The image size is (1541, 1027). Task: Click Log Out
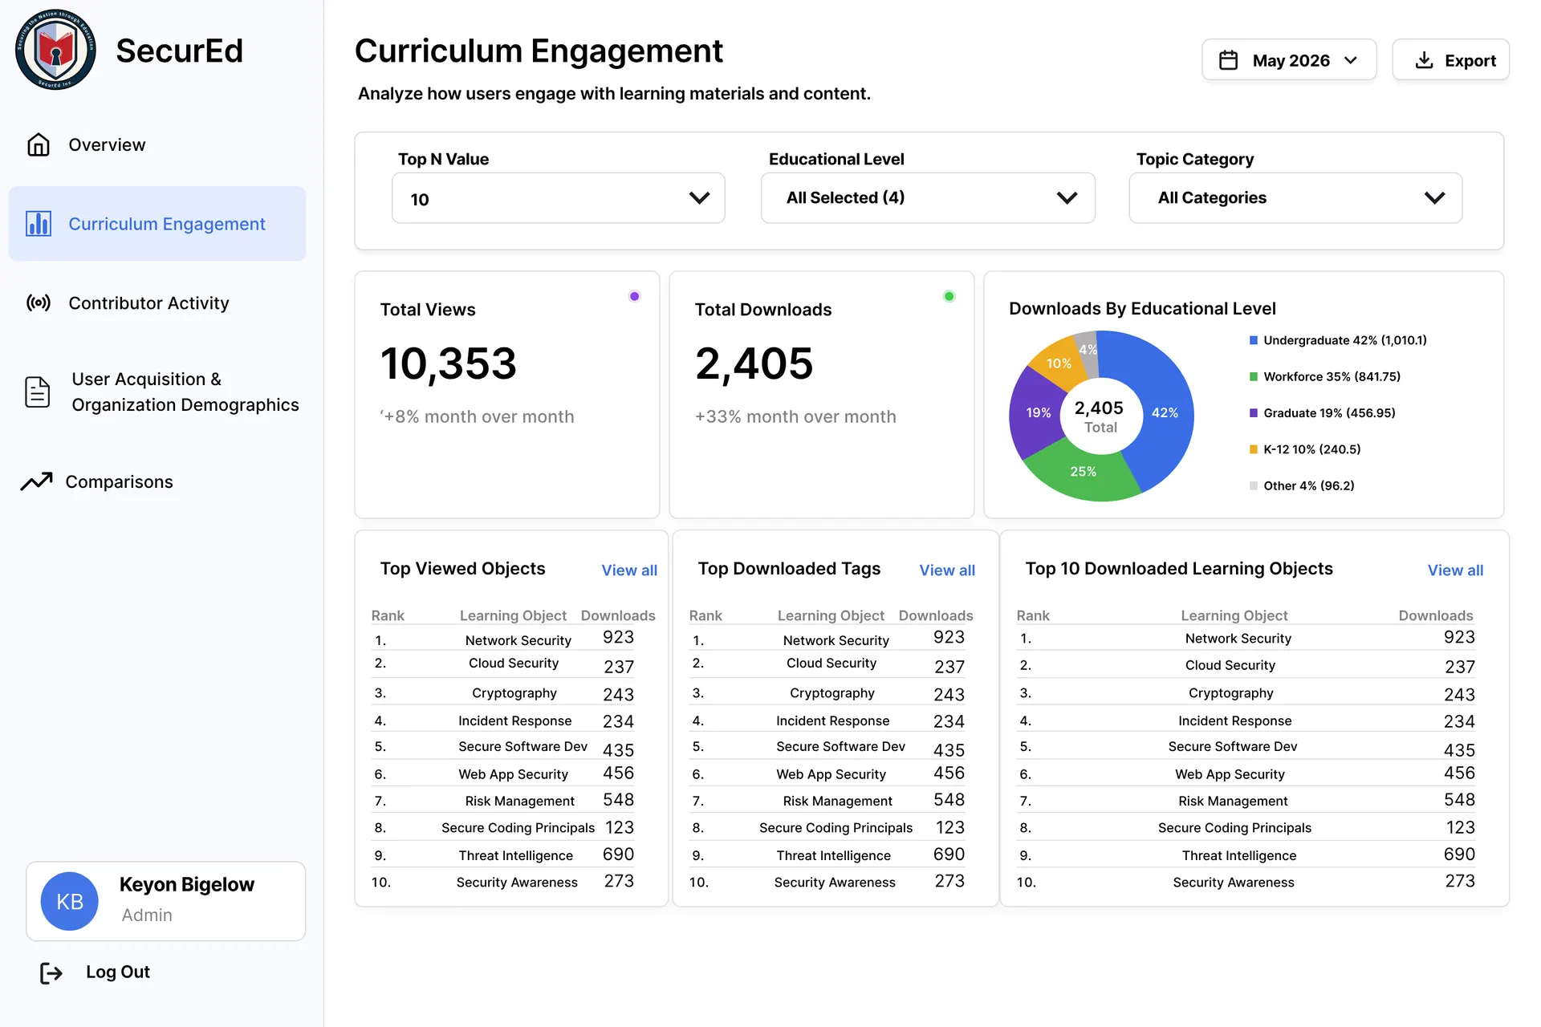118,972
